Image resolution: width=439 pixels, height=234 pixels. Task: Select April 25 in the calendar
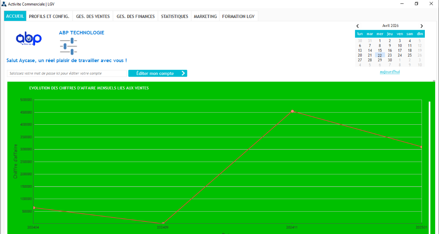click(409, 55)
